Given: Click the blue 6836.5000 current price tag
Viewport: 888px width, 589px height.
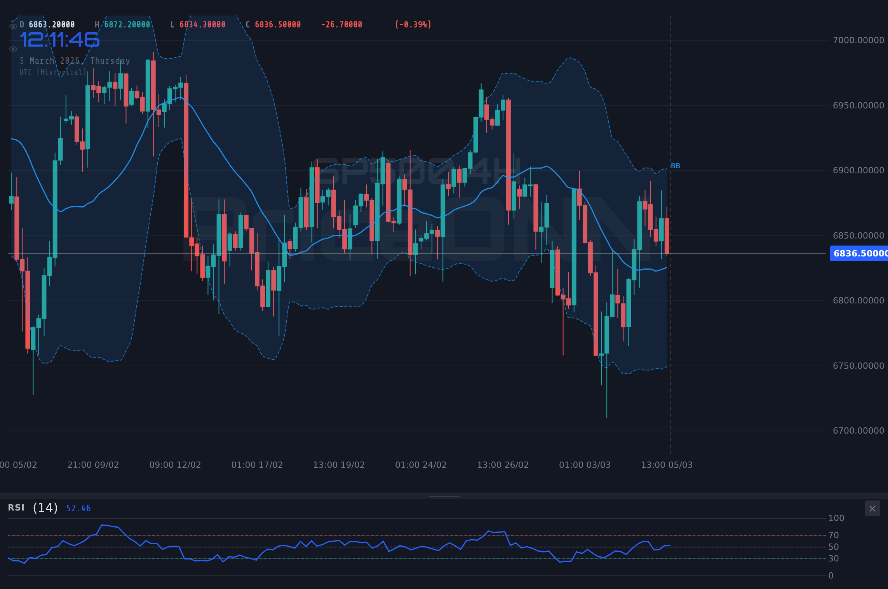Looking at the screenshot, I should [859, 253].
